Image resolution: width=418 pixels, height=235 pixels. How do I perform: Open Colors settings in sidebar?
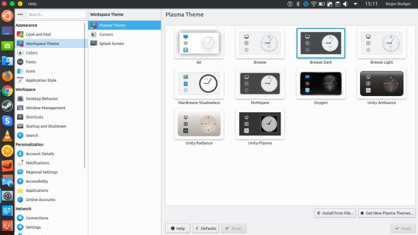pyautogui.click(x=31, y=53)
